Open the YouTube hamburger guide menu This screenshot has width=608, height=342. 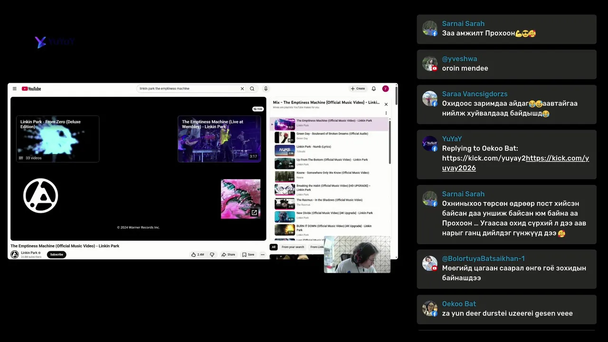coord(15,89)
